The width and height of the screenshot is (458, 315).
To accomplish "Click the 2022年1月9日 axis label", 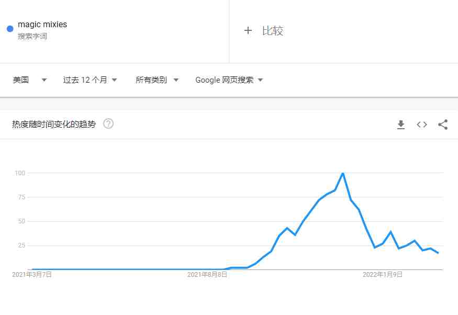I will pos(383,274).
